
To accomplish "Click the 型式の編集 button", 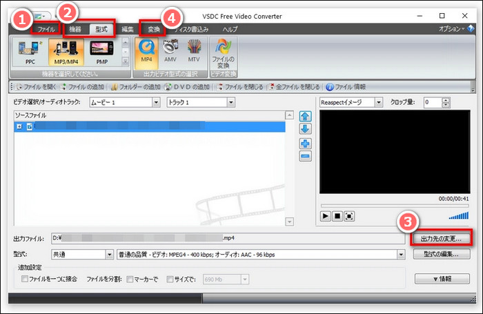I will (441, 254).
